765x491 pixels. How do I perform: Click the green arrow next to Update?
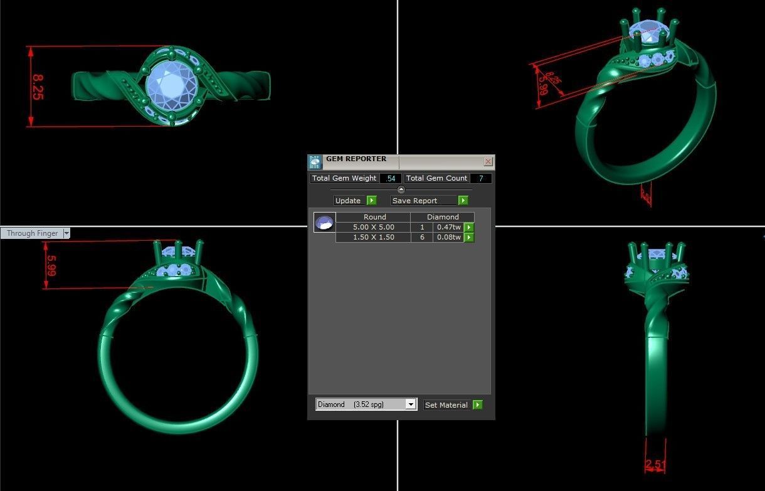(371, 201)
